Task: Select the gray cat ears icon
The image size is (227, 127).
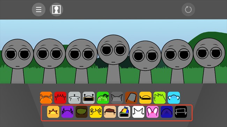Action: point(117,98)
